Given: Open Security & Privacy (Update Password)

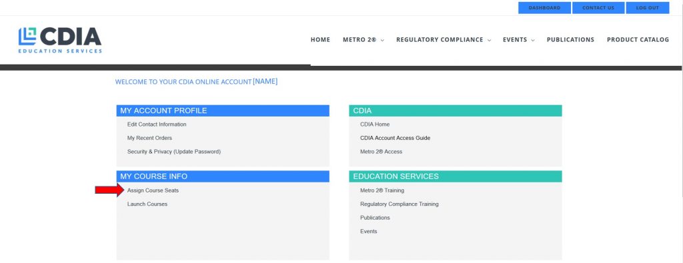Looking at the screenshot, I should (x=174, y=152).
